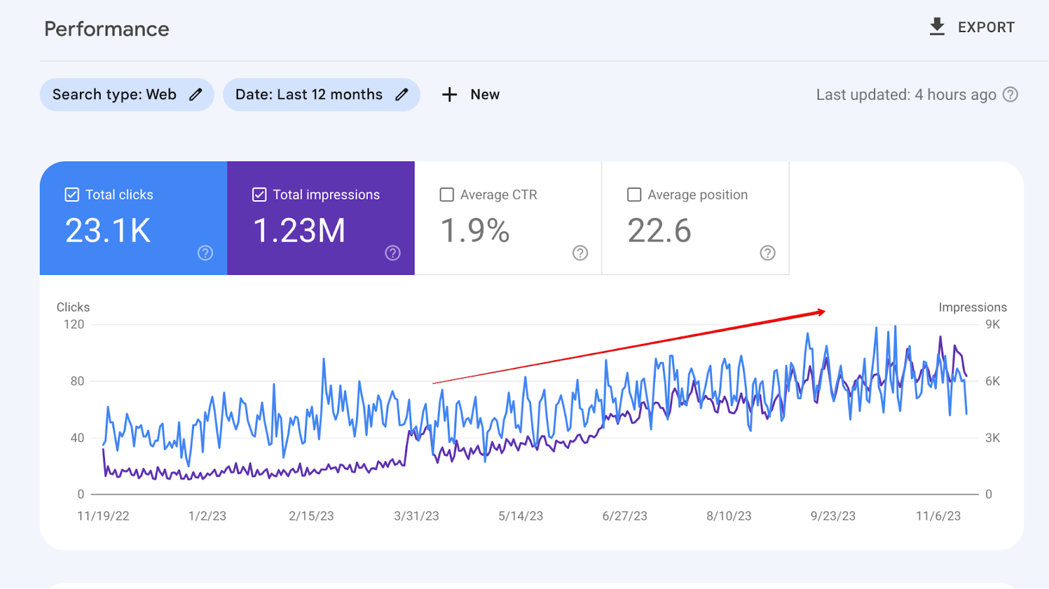
Task: Click the 5/14/23 date on chart axis
Action: point(521,516)
